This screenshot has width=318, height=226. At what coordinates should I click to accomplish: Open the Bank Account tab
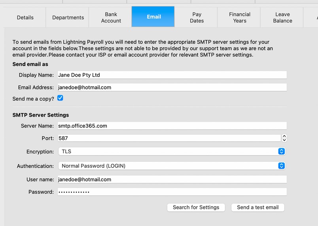click(x=111, y=17)
